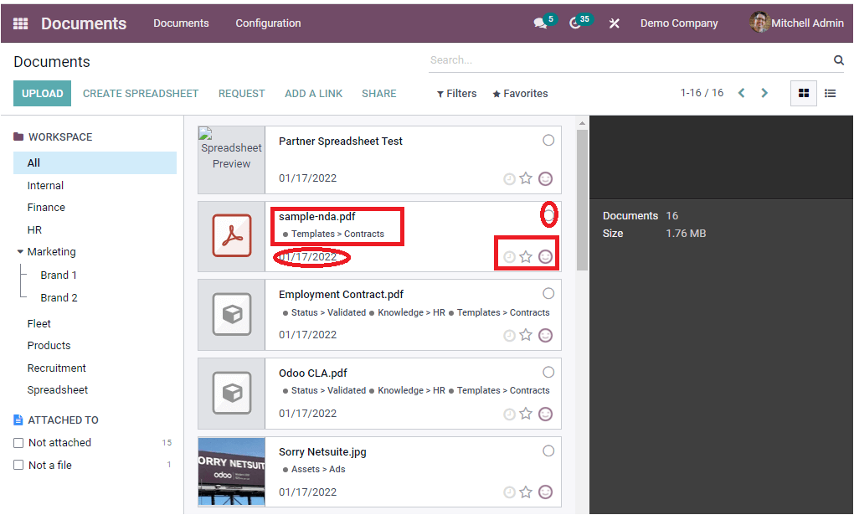Screen dimensions: 854x515
Task: Click the SHARE button
Action: (379, 93)
